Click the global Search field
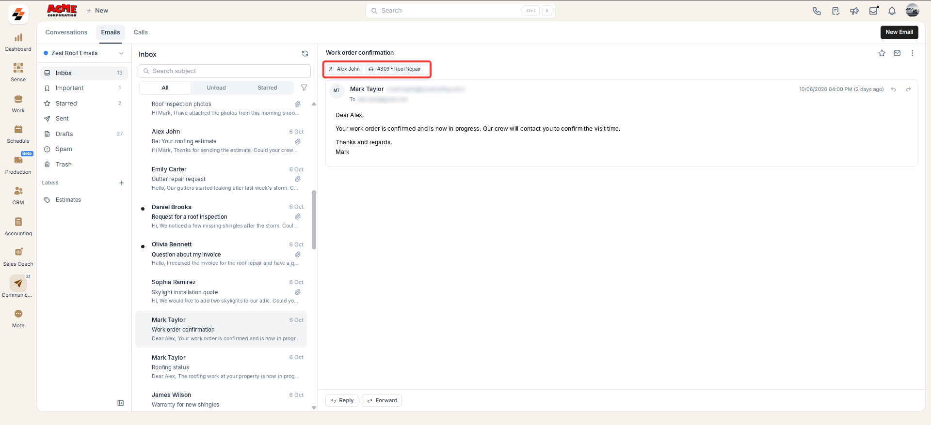Image resolution: width=931 pixels, height=425 pixels. pyautogui.click(x=460, y=11)
